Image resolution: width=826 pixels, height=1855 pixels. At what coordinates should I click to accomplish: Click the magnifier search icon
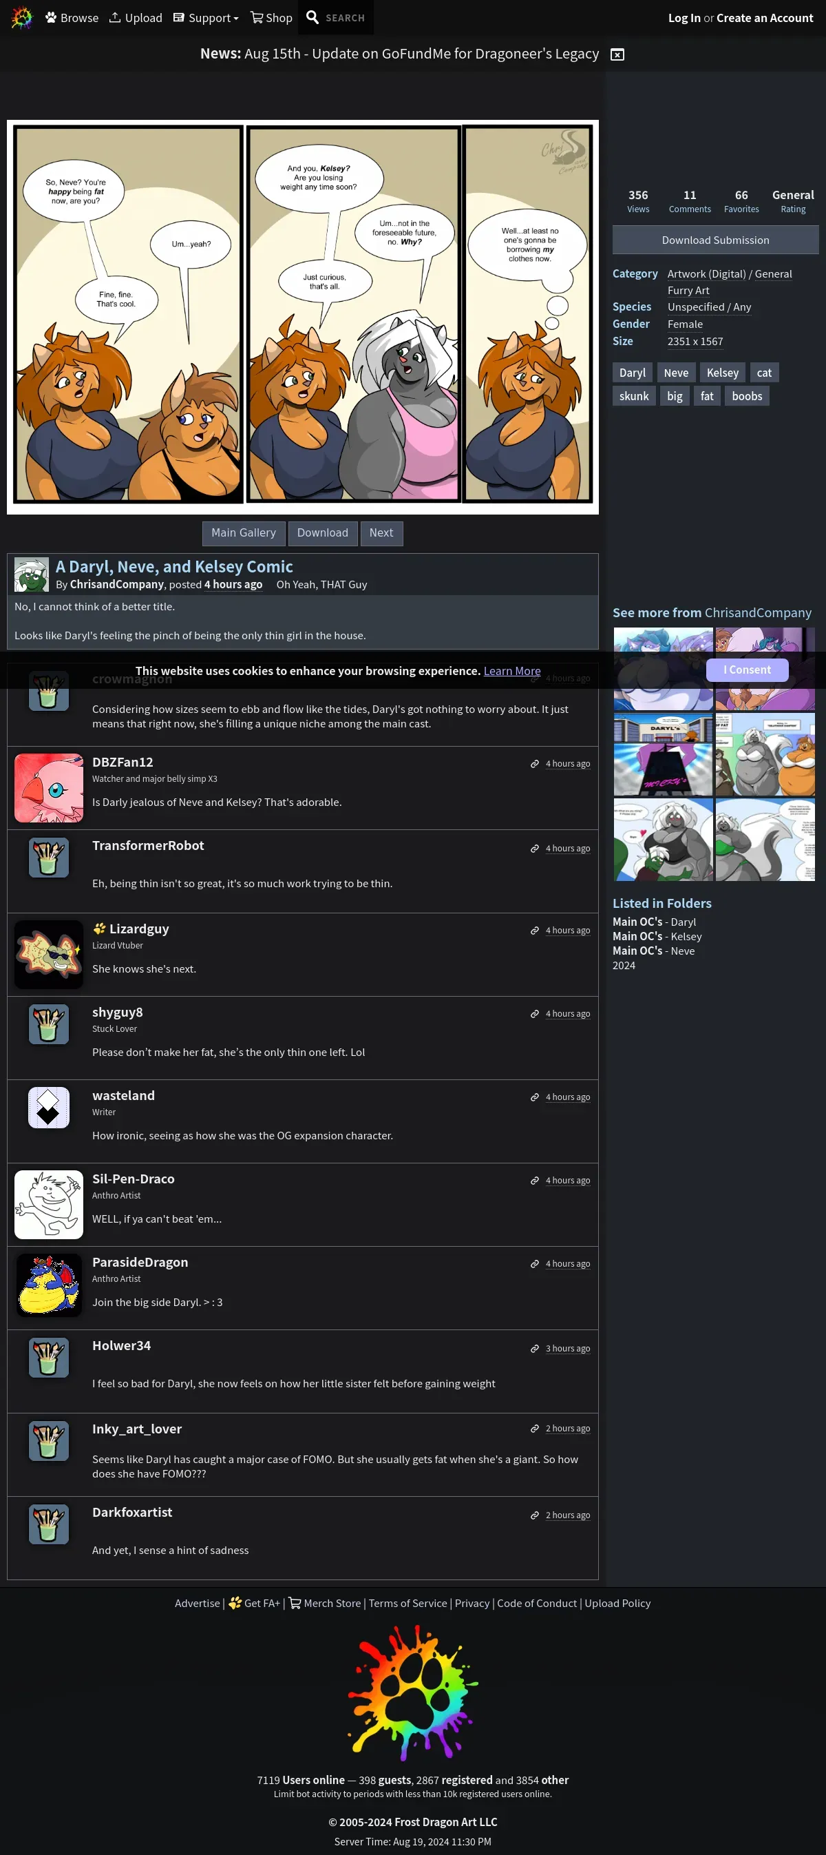click(x=313, y=17)
